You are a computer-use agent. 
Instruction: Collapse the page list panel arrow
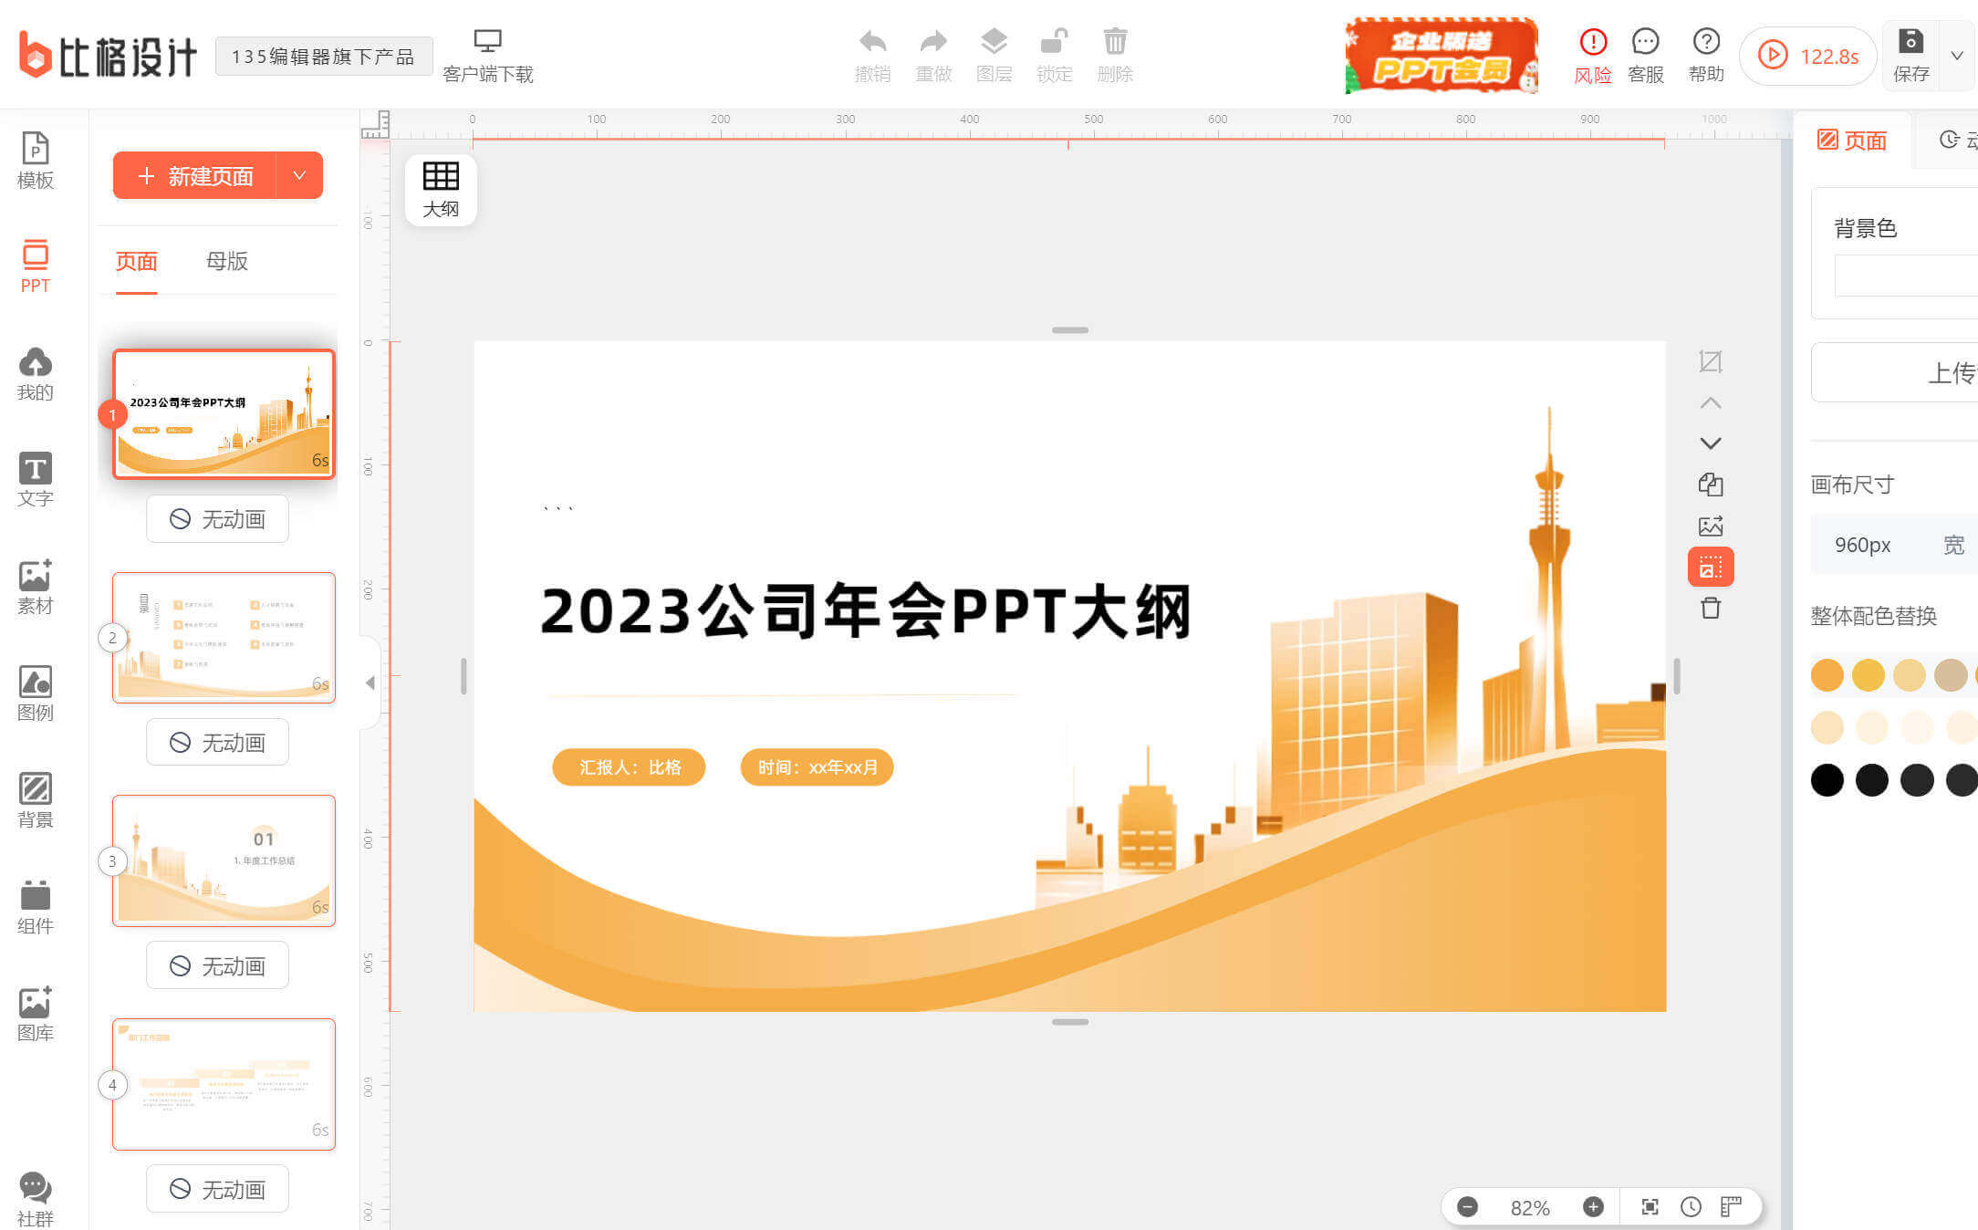click(370, 683)
